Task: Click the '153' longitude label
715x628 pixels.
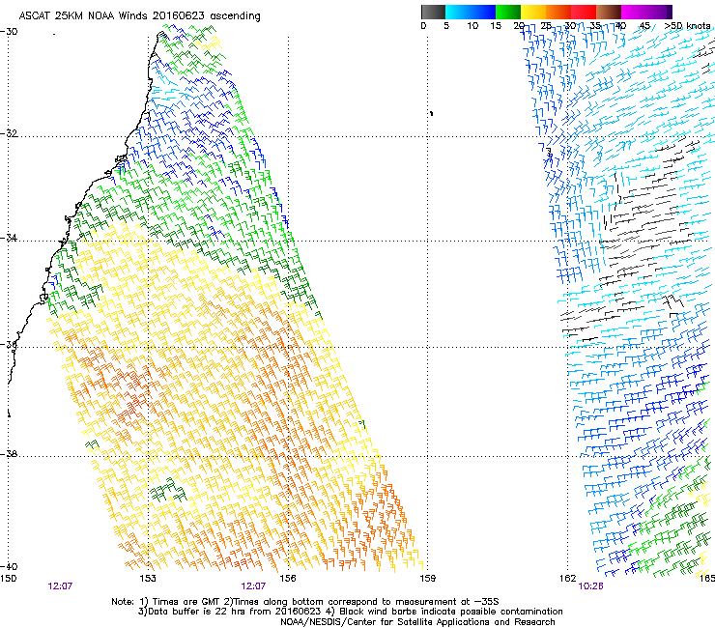Action: point(148,579)
